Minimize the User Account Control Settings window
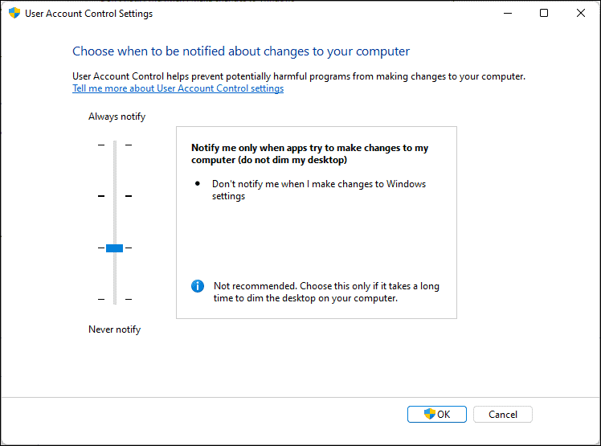The image size is (601, 446). pos(508,14)
